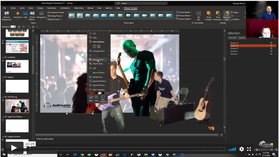The image size is (279, 157).
Task: Toggle the AutoSave switch
Action: tap(13, 27)
